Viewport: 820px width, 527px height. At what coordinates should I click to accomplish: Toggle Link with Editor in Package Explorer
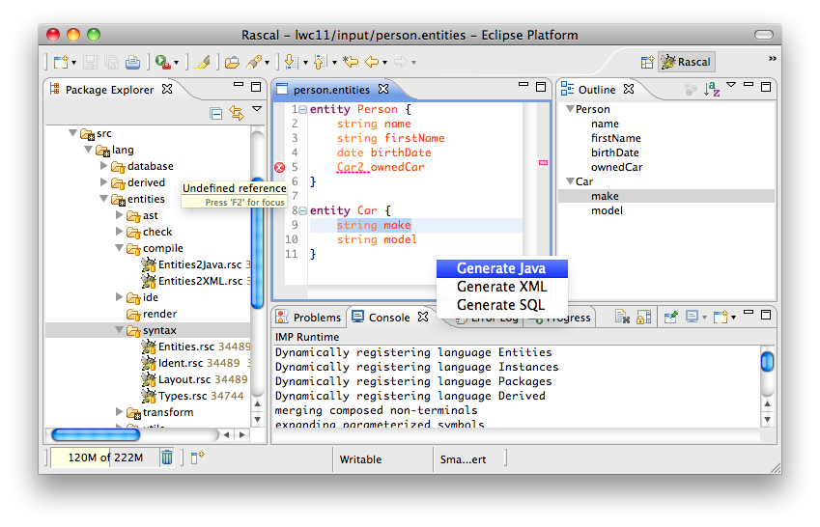click(237, 114)
